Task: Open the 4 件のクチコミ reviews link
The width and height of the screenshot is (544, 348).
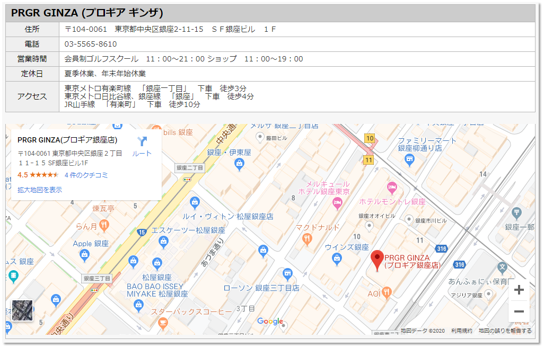Action: tap(86, 175)
